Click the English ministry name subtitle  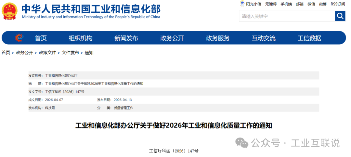point(91,17)
